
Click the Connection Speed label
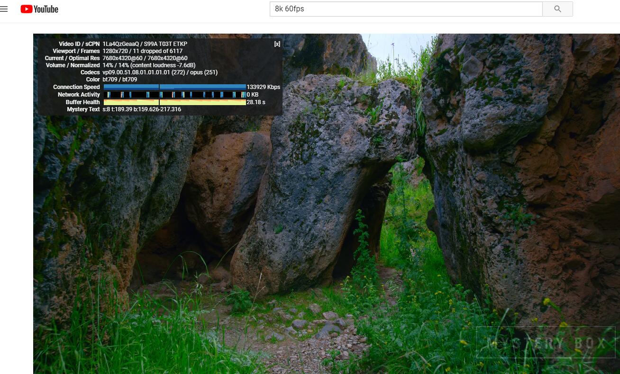[76, 87]
